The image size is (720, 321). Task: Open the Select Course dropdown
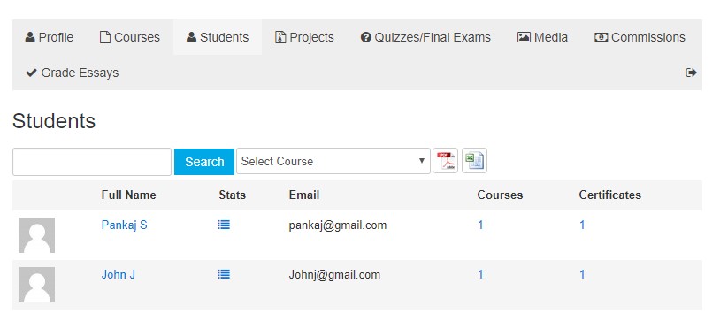(x=333, y=161)
